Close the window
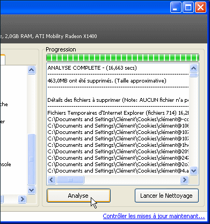The height and width of the screenshot is (224, 210). pos(200,8)
